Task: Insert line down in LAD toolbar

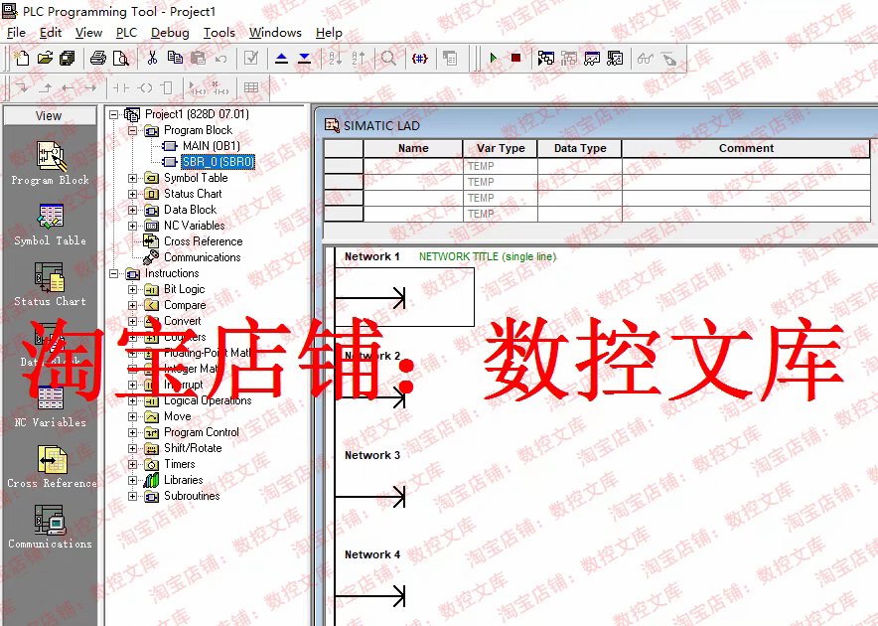Action: tap(23, 88)
